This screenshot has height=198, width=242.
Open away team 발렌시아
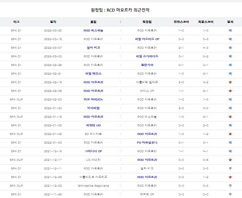[147, 65]
